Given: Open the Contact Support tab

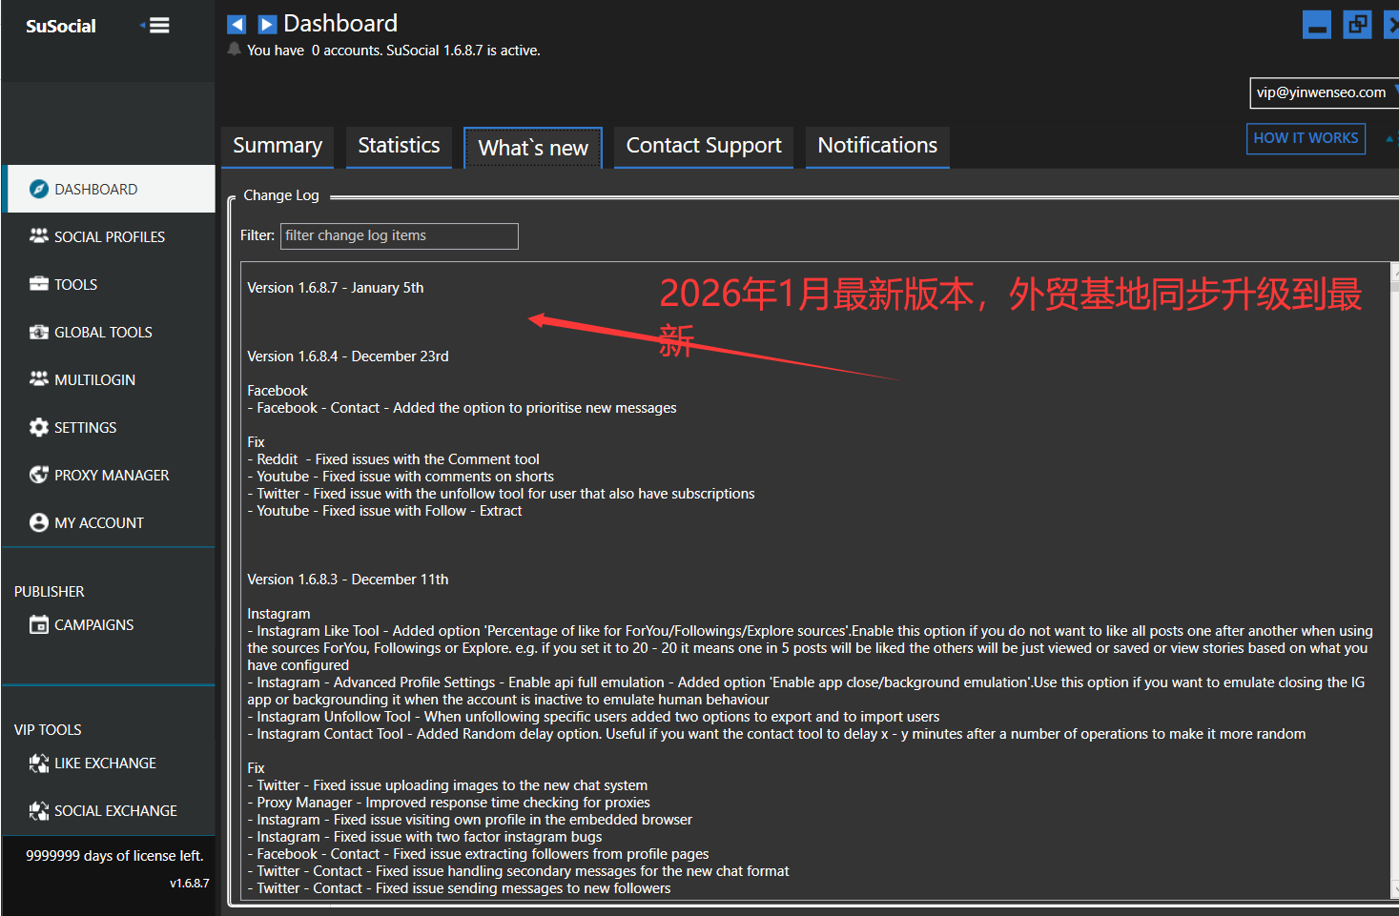Looking at the screenshot, I should pos(703,146).
